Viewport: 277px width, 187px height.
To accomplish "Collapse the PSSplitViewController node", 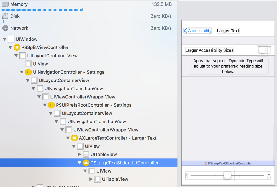I will coord(11,47).
